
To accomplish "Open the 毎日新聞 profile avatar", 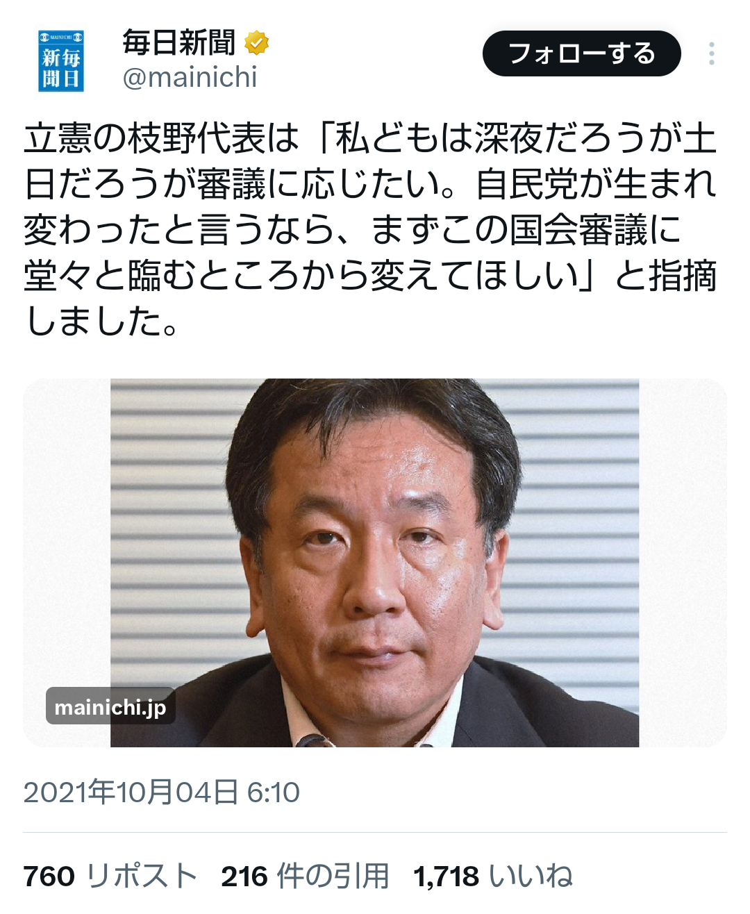I will (61, 61).
